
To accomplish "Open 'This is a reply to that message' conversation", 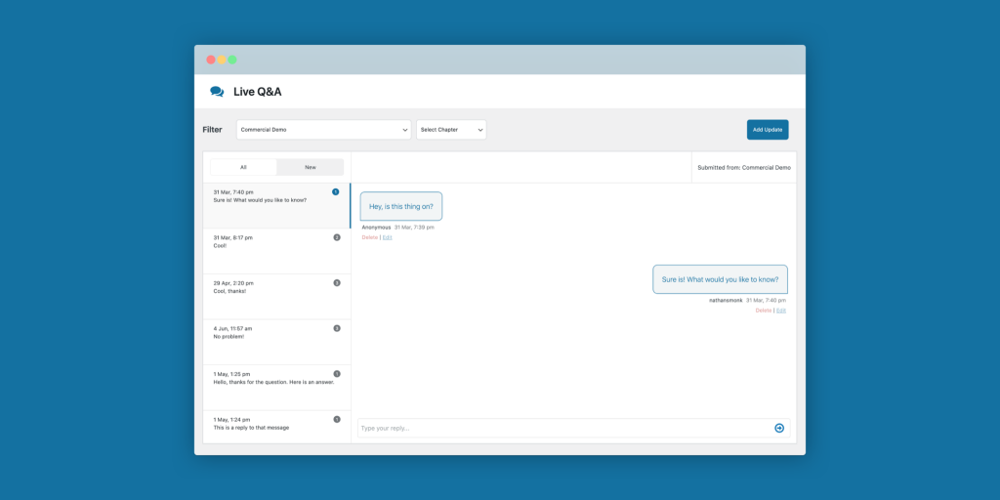I will (x=276, y=427).
